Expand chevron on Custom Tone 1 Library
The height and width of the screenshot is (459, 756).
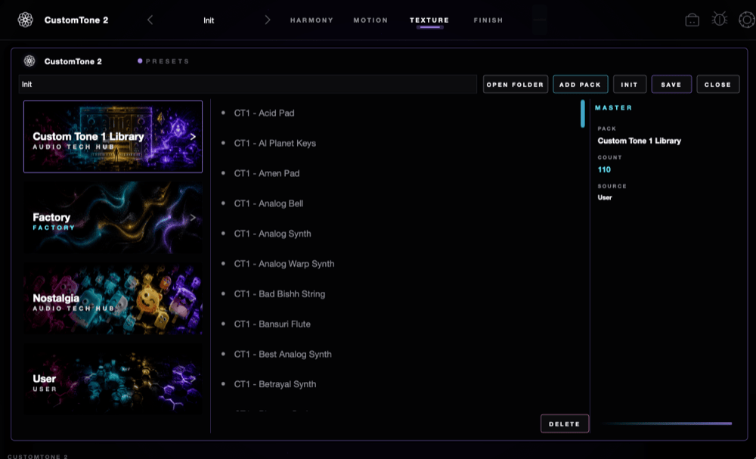pyautogui.click(x=193, y=137)
